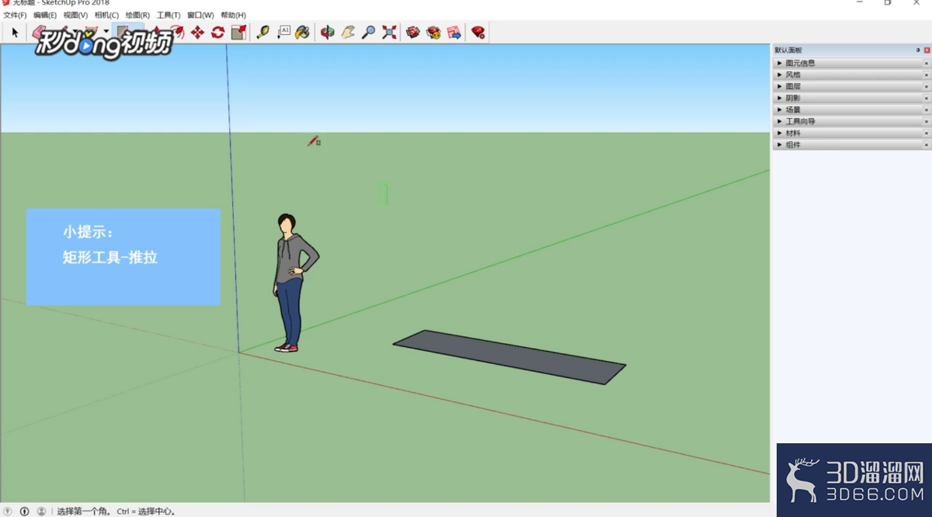The height and width of the screenshot is (517, 932).
Task: Open shape tools dropdown arrow
Action: pyautogui.click(x=106, y=32)
